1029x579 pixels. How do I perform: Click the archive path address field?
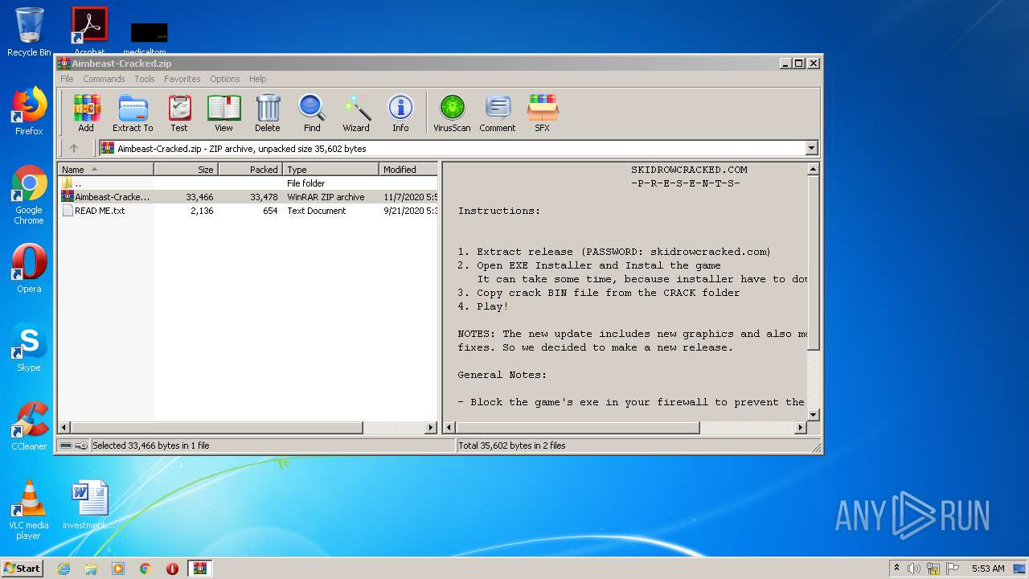[452, 148]
